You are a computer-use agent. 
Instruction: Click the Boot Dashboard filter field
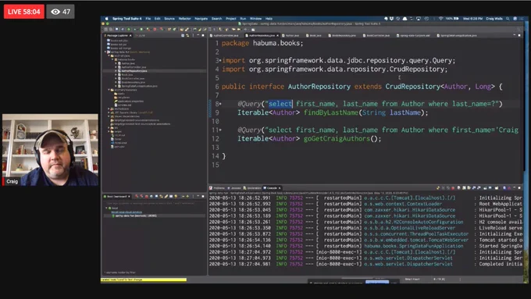pyautogui.click(x=154, y=203)
